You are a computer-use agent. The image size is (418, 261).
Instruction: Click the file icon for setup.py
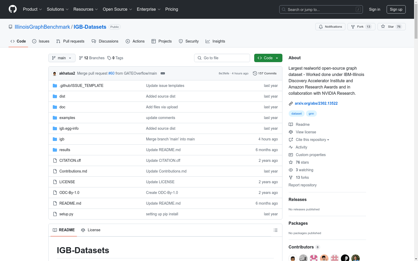(x=55, y=214)
